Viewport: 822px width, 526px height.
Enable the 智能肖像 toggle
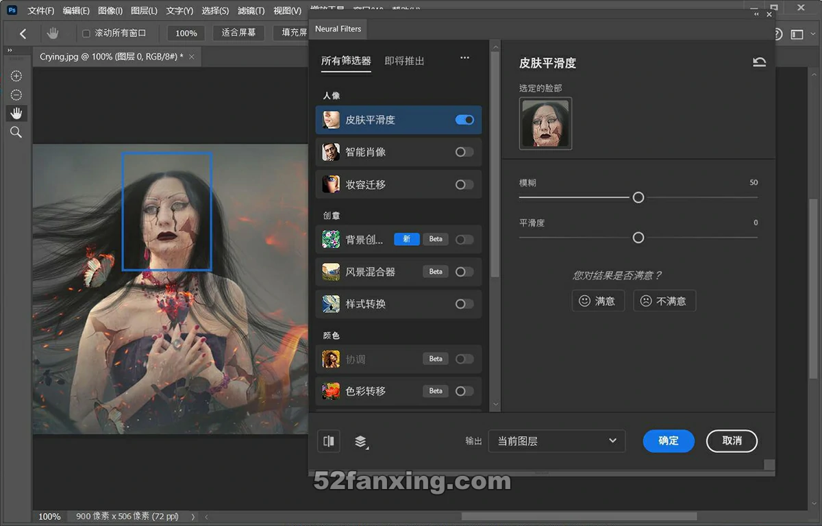(x=464, y=152)
